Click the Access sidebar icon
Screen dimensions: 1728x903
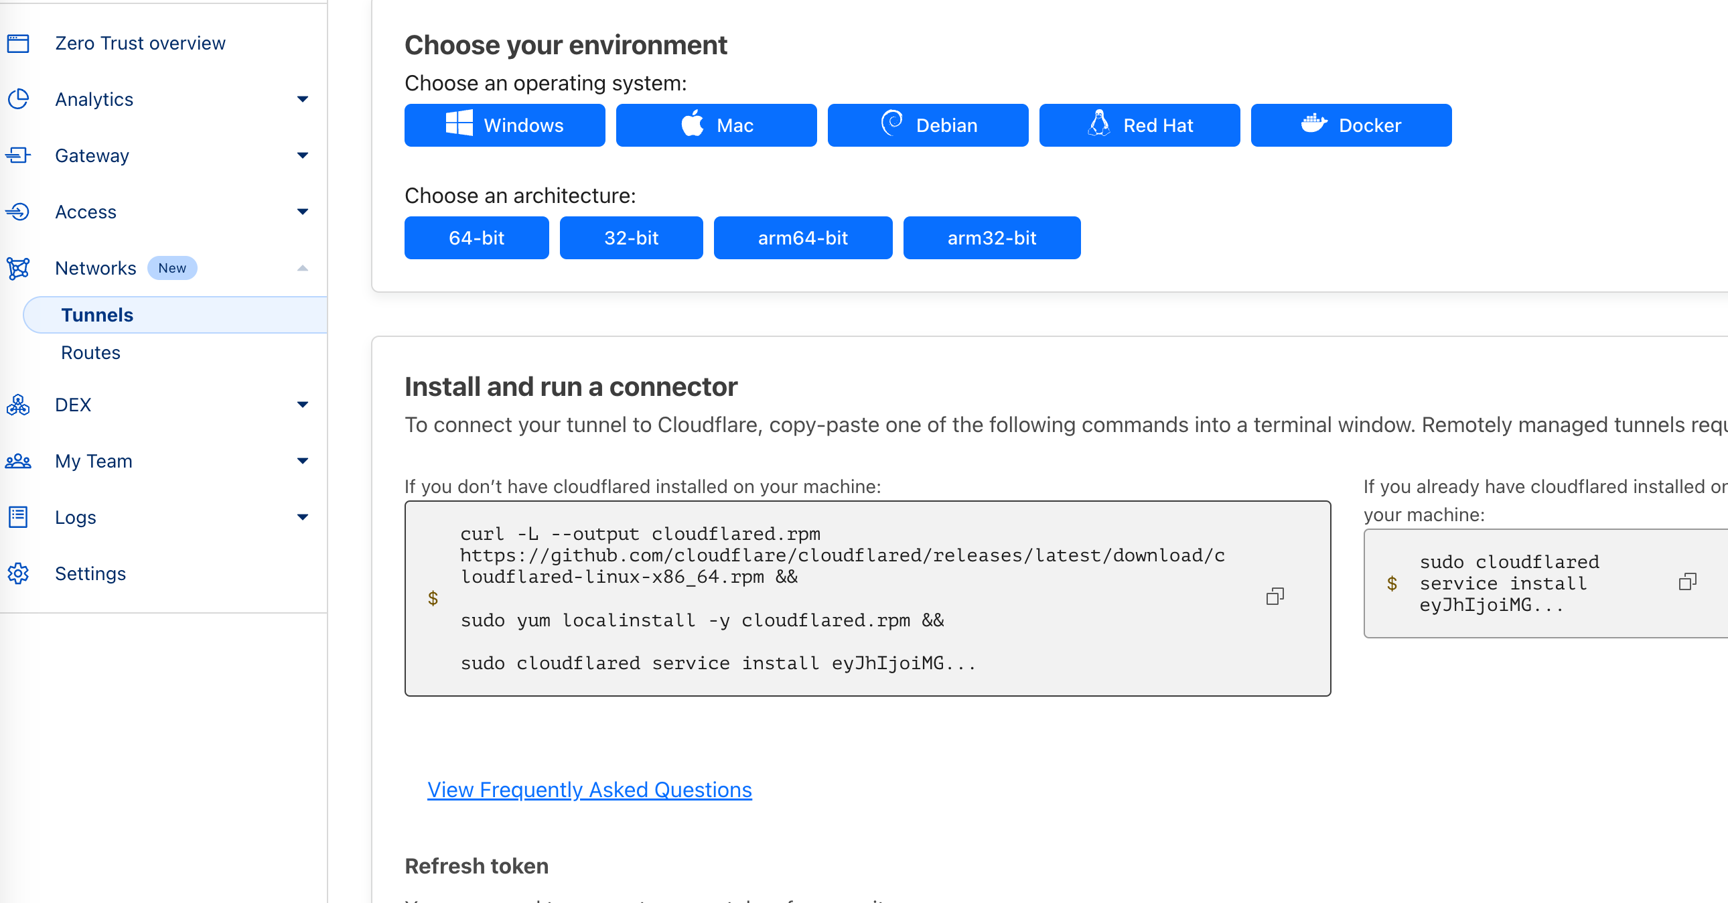tap(18, 212)
